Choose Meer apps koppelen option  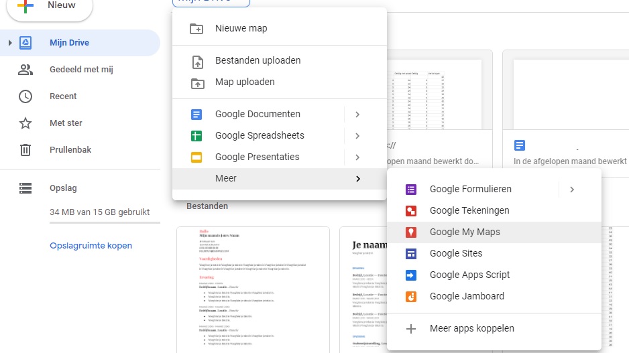471,329
